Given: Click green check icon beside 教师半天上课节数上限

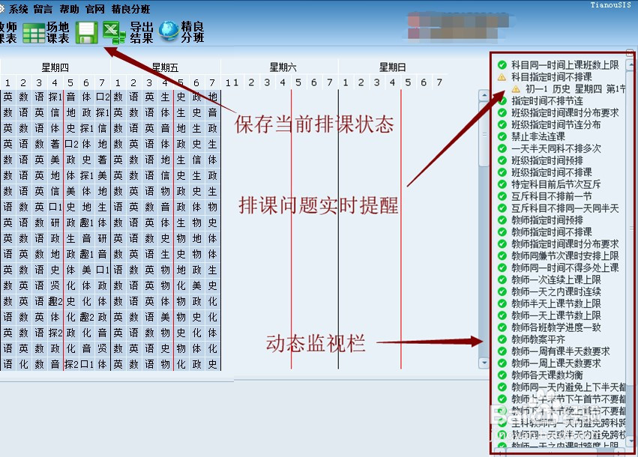Looking at the screenshot, I should 502,303.
